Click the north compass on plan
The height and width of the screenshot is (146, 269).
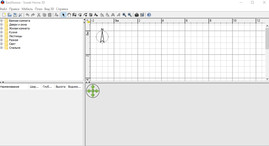point(102,36)
